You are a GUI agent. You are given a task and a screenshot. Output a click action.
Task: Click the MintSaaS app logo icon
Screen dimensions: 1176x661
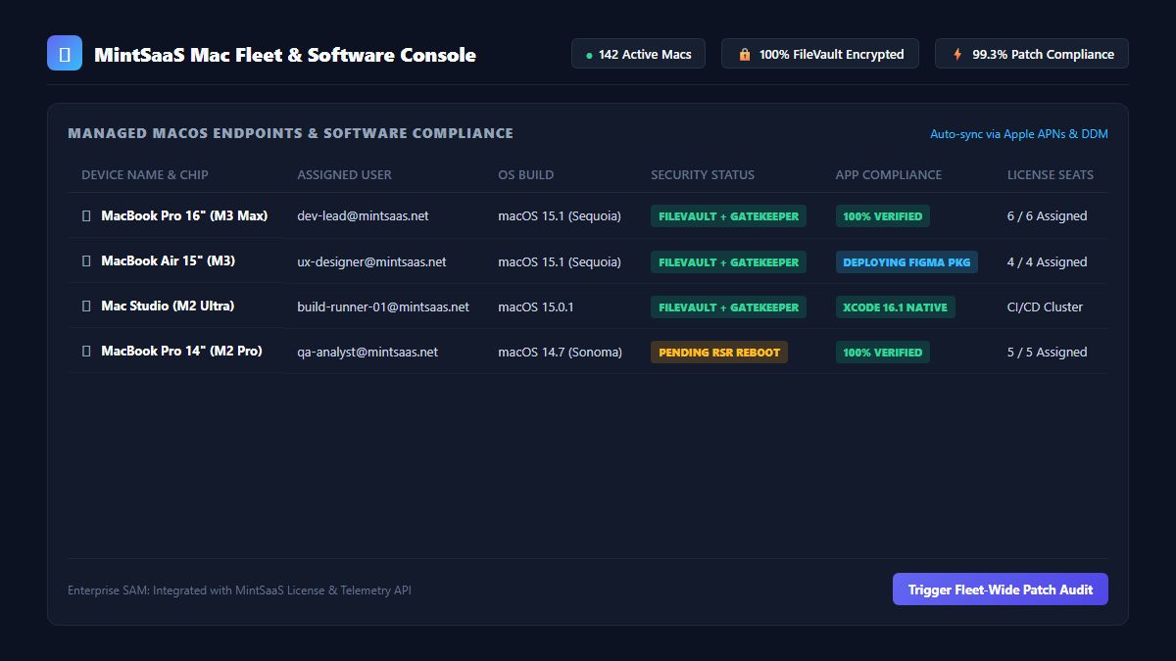pos(65,54)
